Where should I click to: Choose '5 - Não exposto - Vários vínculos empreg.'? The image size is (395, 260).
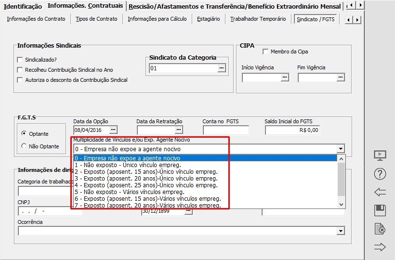coord(130,192)
